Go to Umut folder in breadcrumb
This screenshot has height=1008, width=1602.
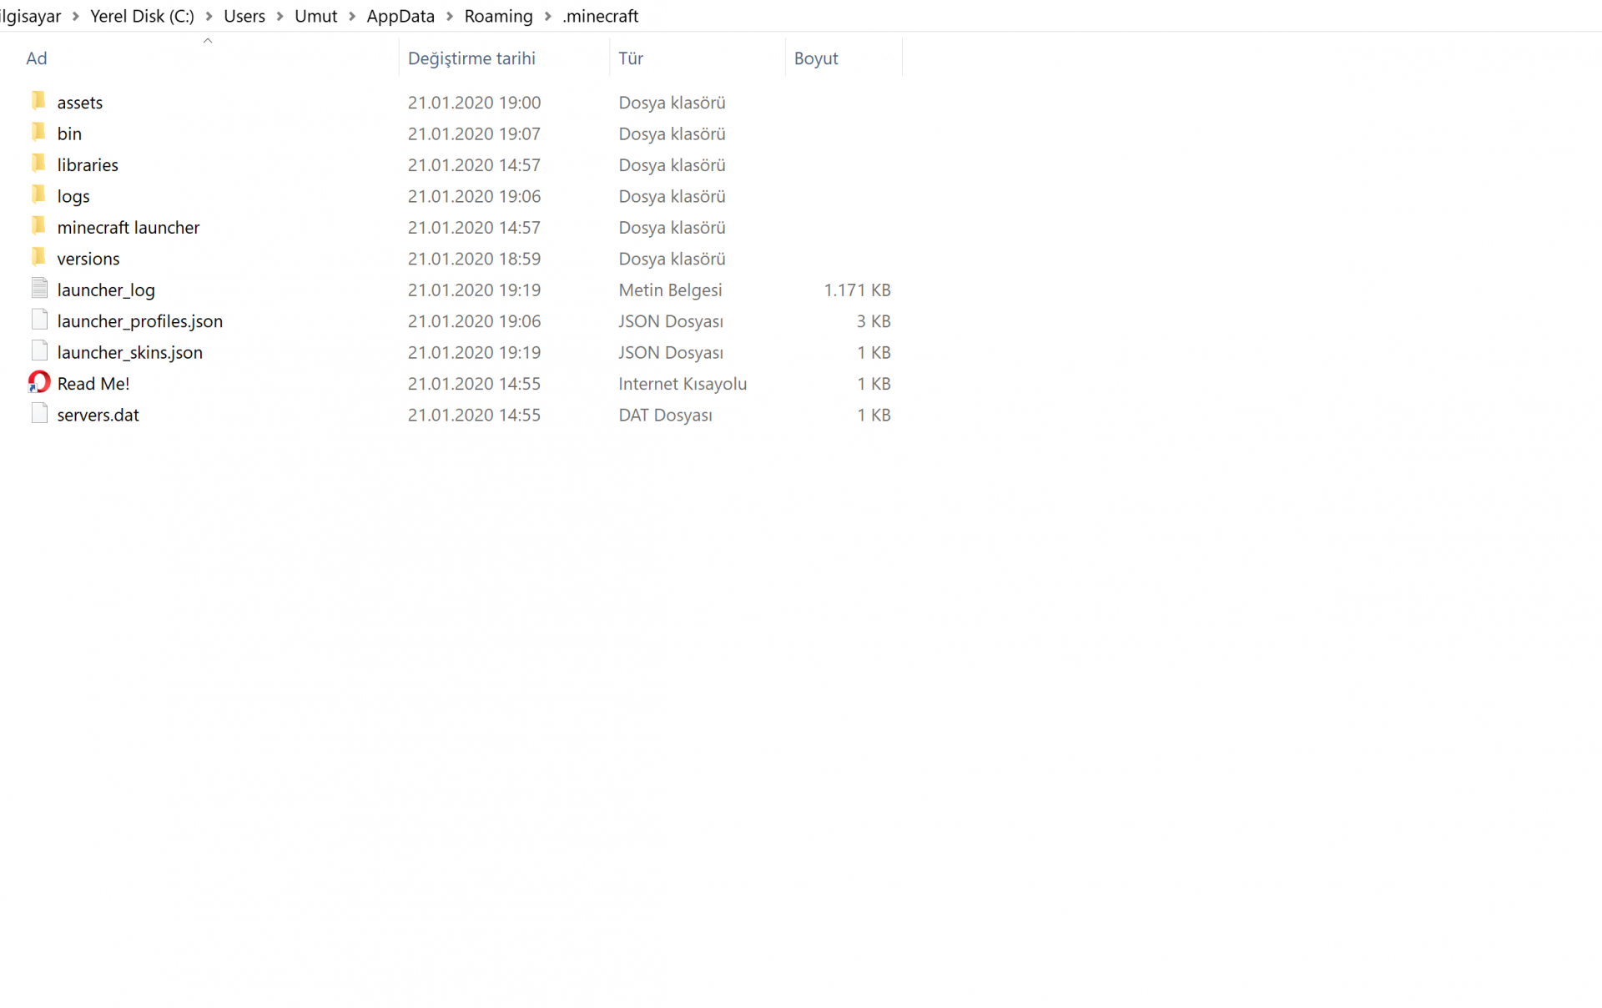[x=316, y=16]
